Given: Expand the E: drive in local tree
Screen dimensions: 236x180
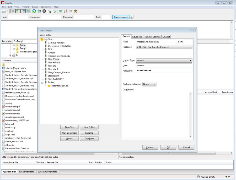Looking at the screenshot, I should coord(10,55).
